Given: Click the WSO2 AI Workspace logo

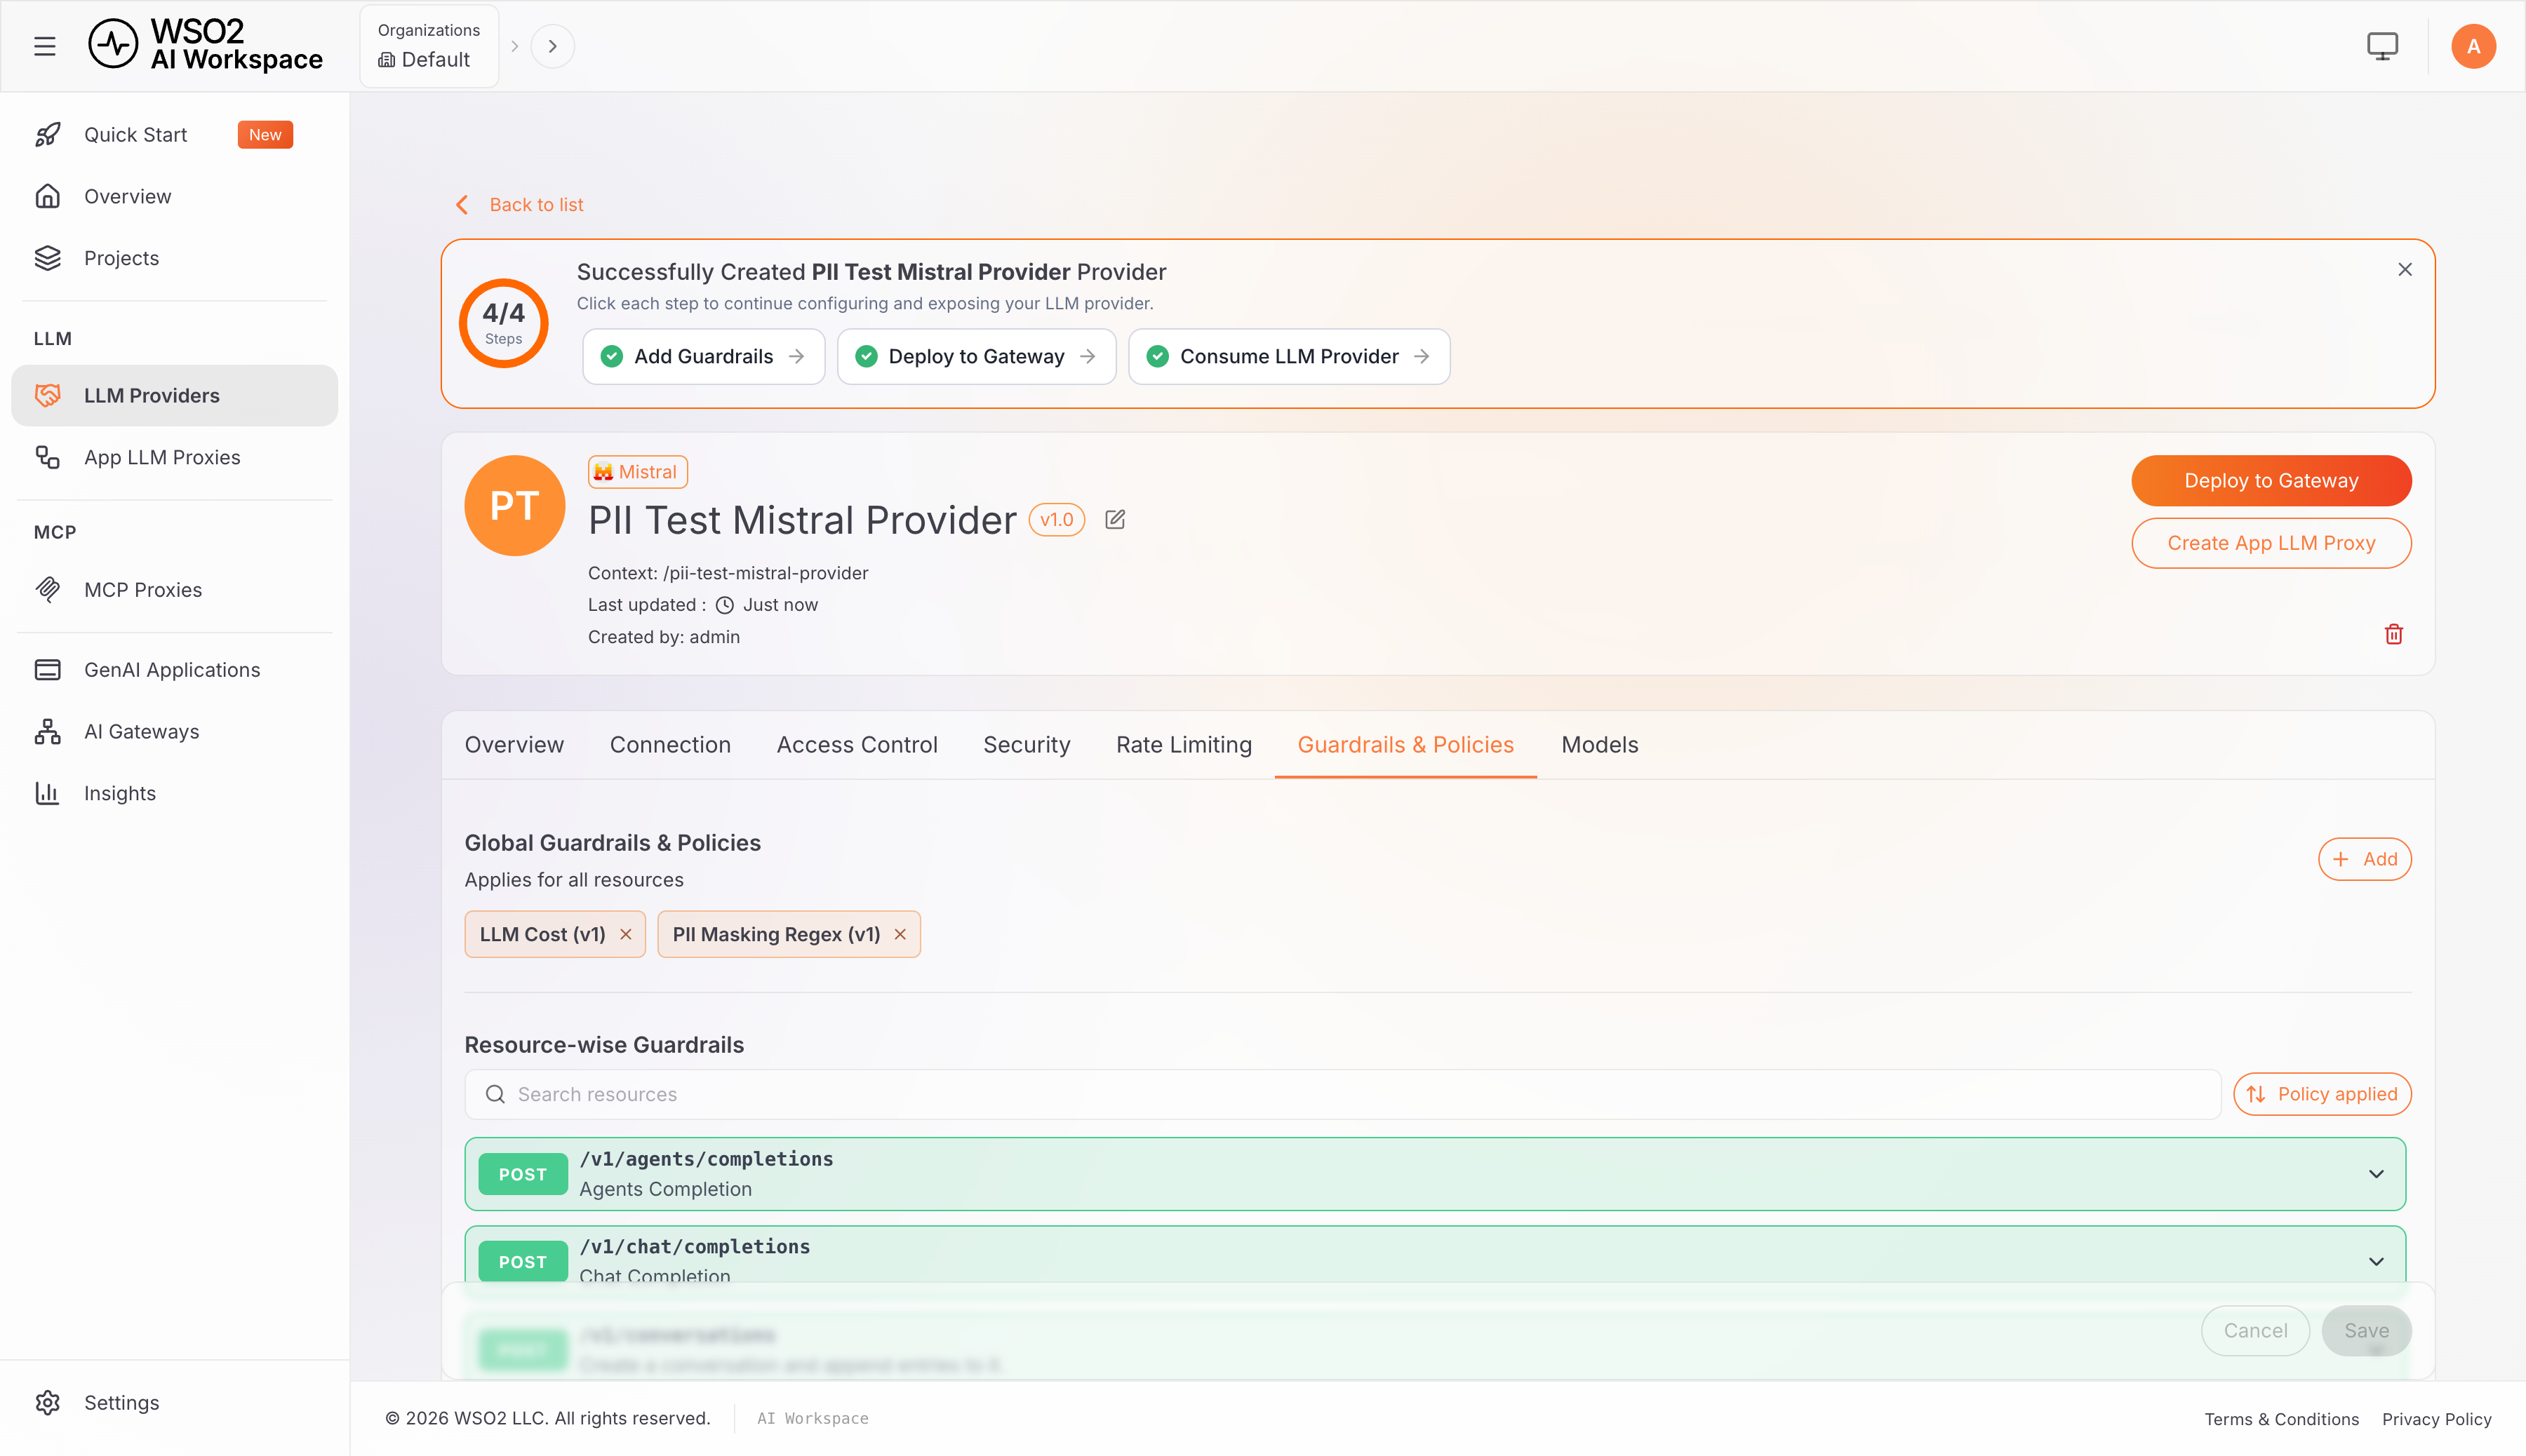Looking at the screenshot, I should (206, 46).
